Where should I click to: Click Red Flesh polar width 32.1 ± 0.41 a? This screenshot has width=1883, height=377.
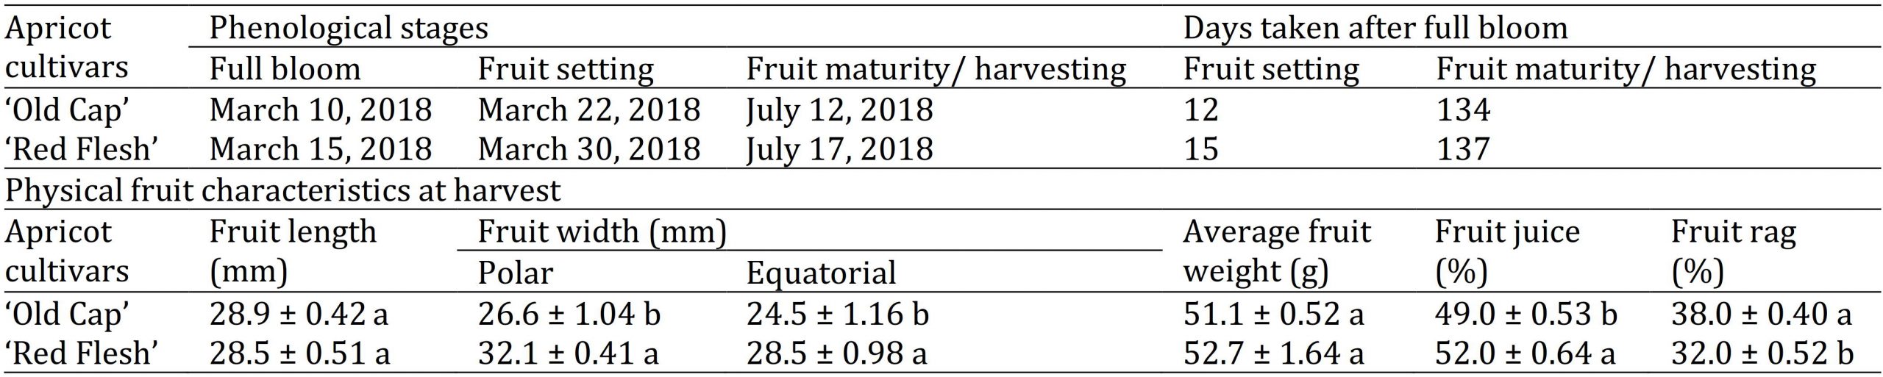569,354
